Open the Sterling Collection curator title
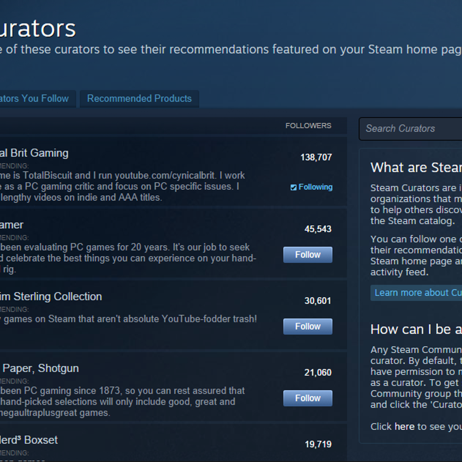Screen dimensions: 462x462 click(51, 296)
